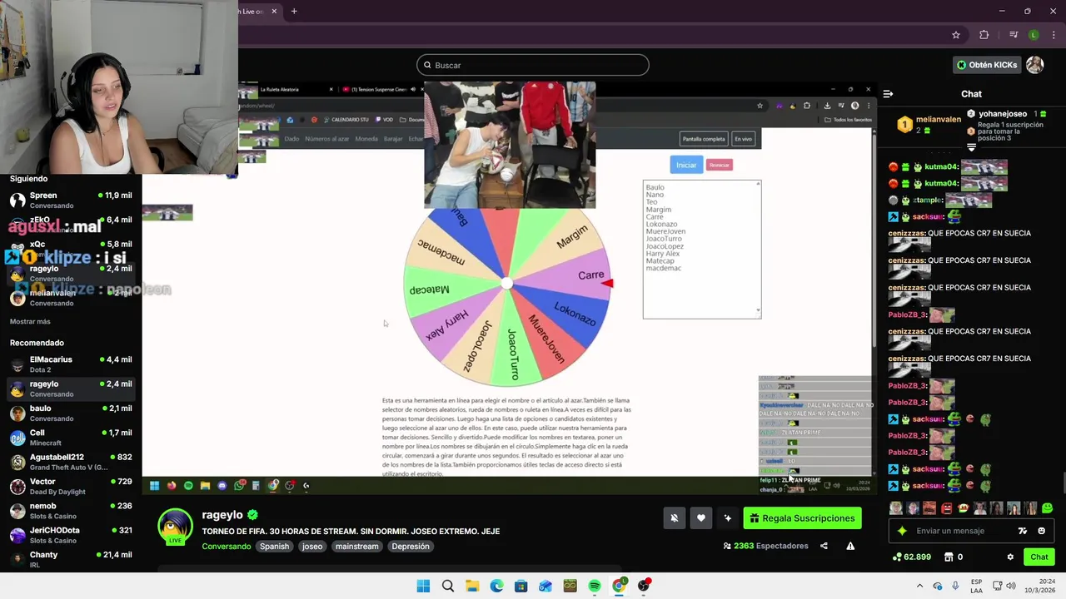This screenshot has height=599, width=1066.
Task: Click the volume tray icon
Action: 1012,586
